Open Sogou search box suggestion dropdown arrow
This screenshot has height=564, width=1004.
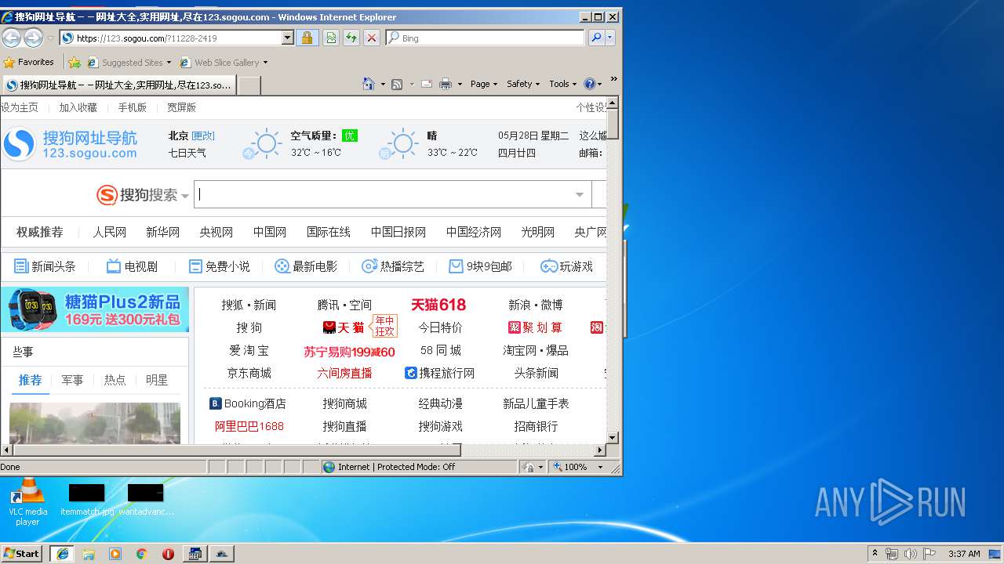point(580,195)
